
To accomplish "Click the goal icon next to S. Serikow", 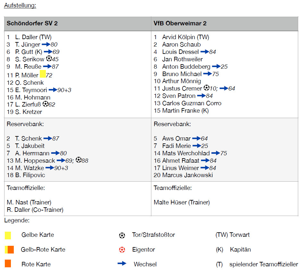I will (49, 59).
